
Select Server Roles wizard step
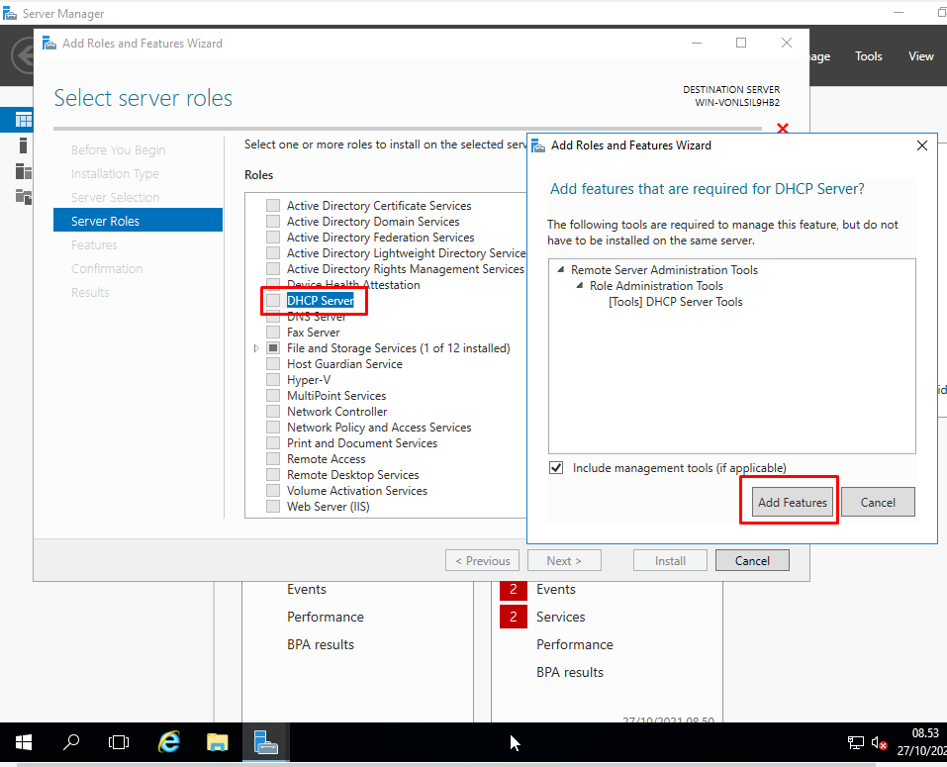point(138,221)
